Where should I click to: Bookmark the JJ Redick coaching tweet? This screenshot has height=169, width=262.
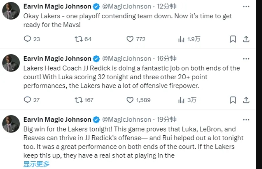click(233, 100)
